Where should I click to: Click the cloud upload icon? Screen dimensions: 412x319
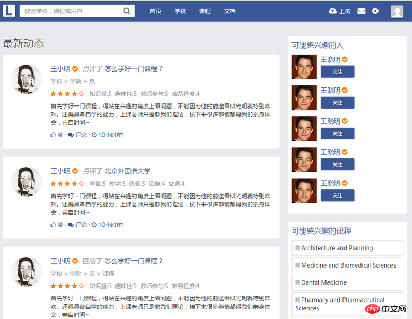click(333, 11)
